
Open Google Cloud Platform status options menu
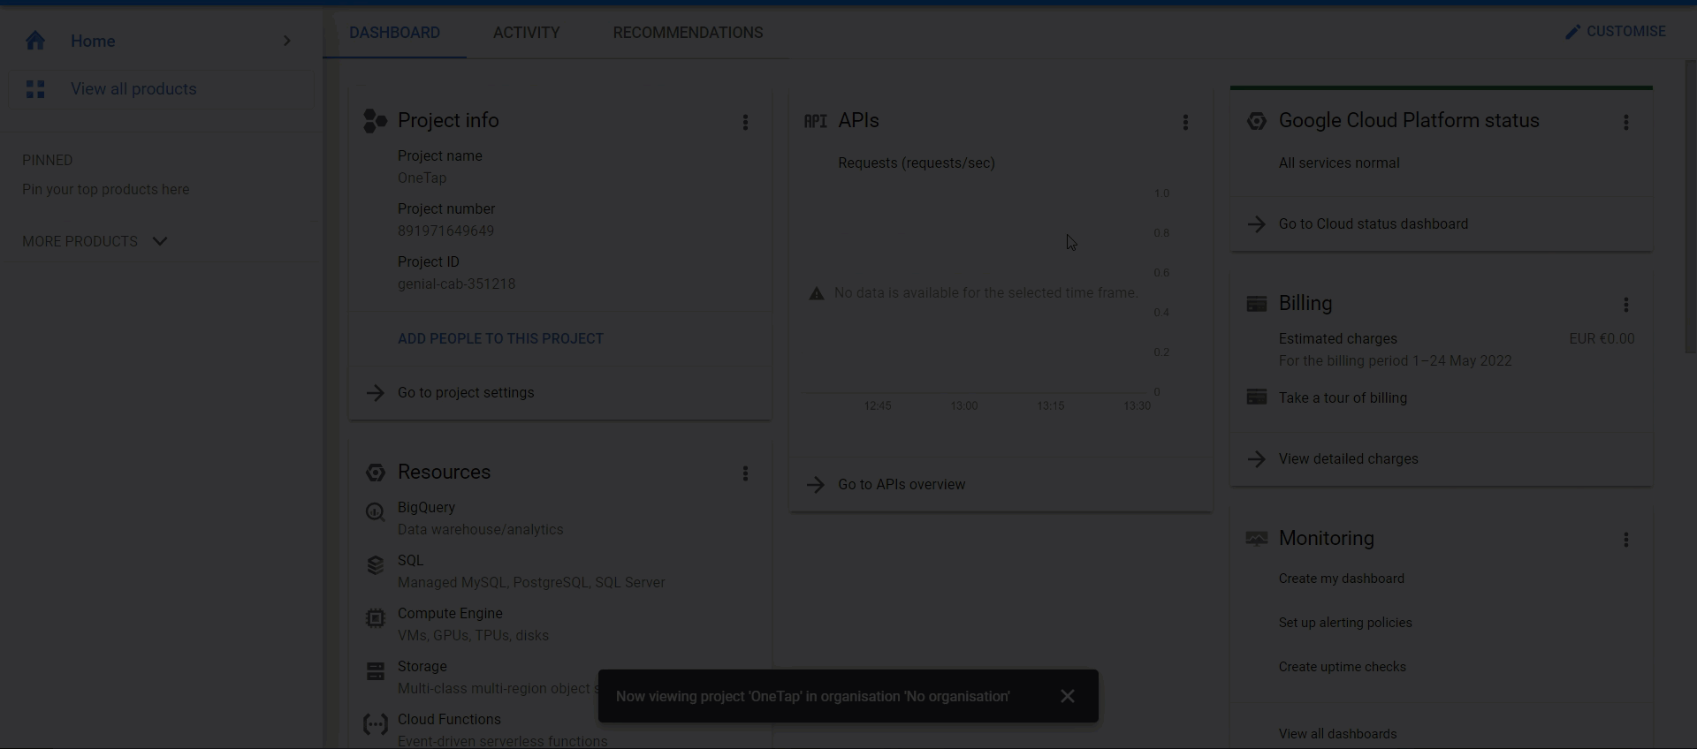1625,123
